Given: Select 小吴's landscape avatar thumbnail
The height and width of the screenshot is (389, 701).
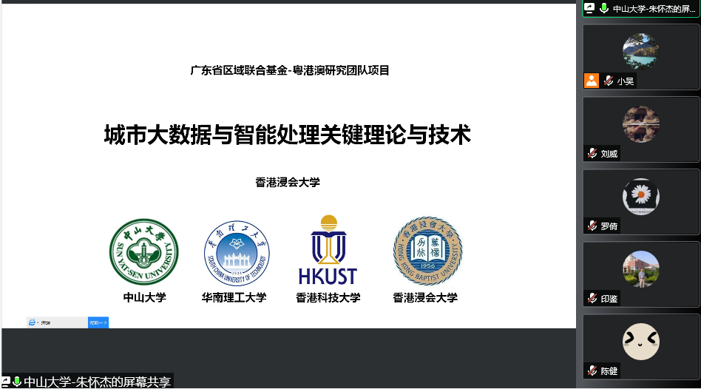Looking at the screenshot, I should 640,51.
